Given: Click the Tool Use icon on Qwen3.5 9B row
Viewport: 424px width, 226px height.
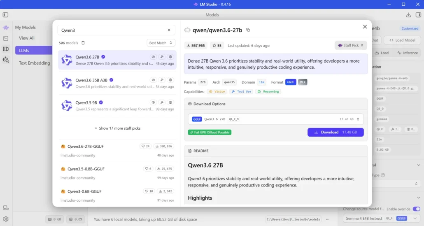Looking at the screenshot, I should 162,103.
